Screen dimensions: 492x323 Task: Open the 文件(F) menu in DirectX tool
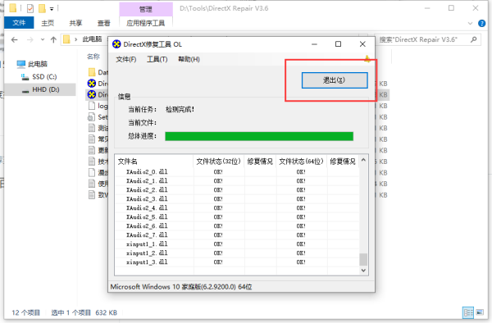point(125,59)
